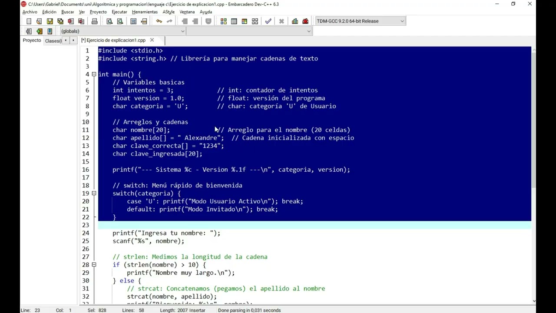Click the gray forward navigation arrow icon
The height and width of the screenshot is (313, 556).
195,21
